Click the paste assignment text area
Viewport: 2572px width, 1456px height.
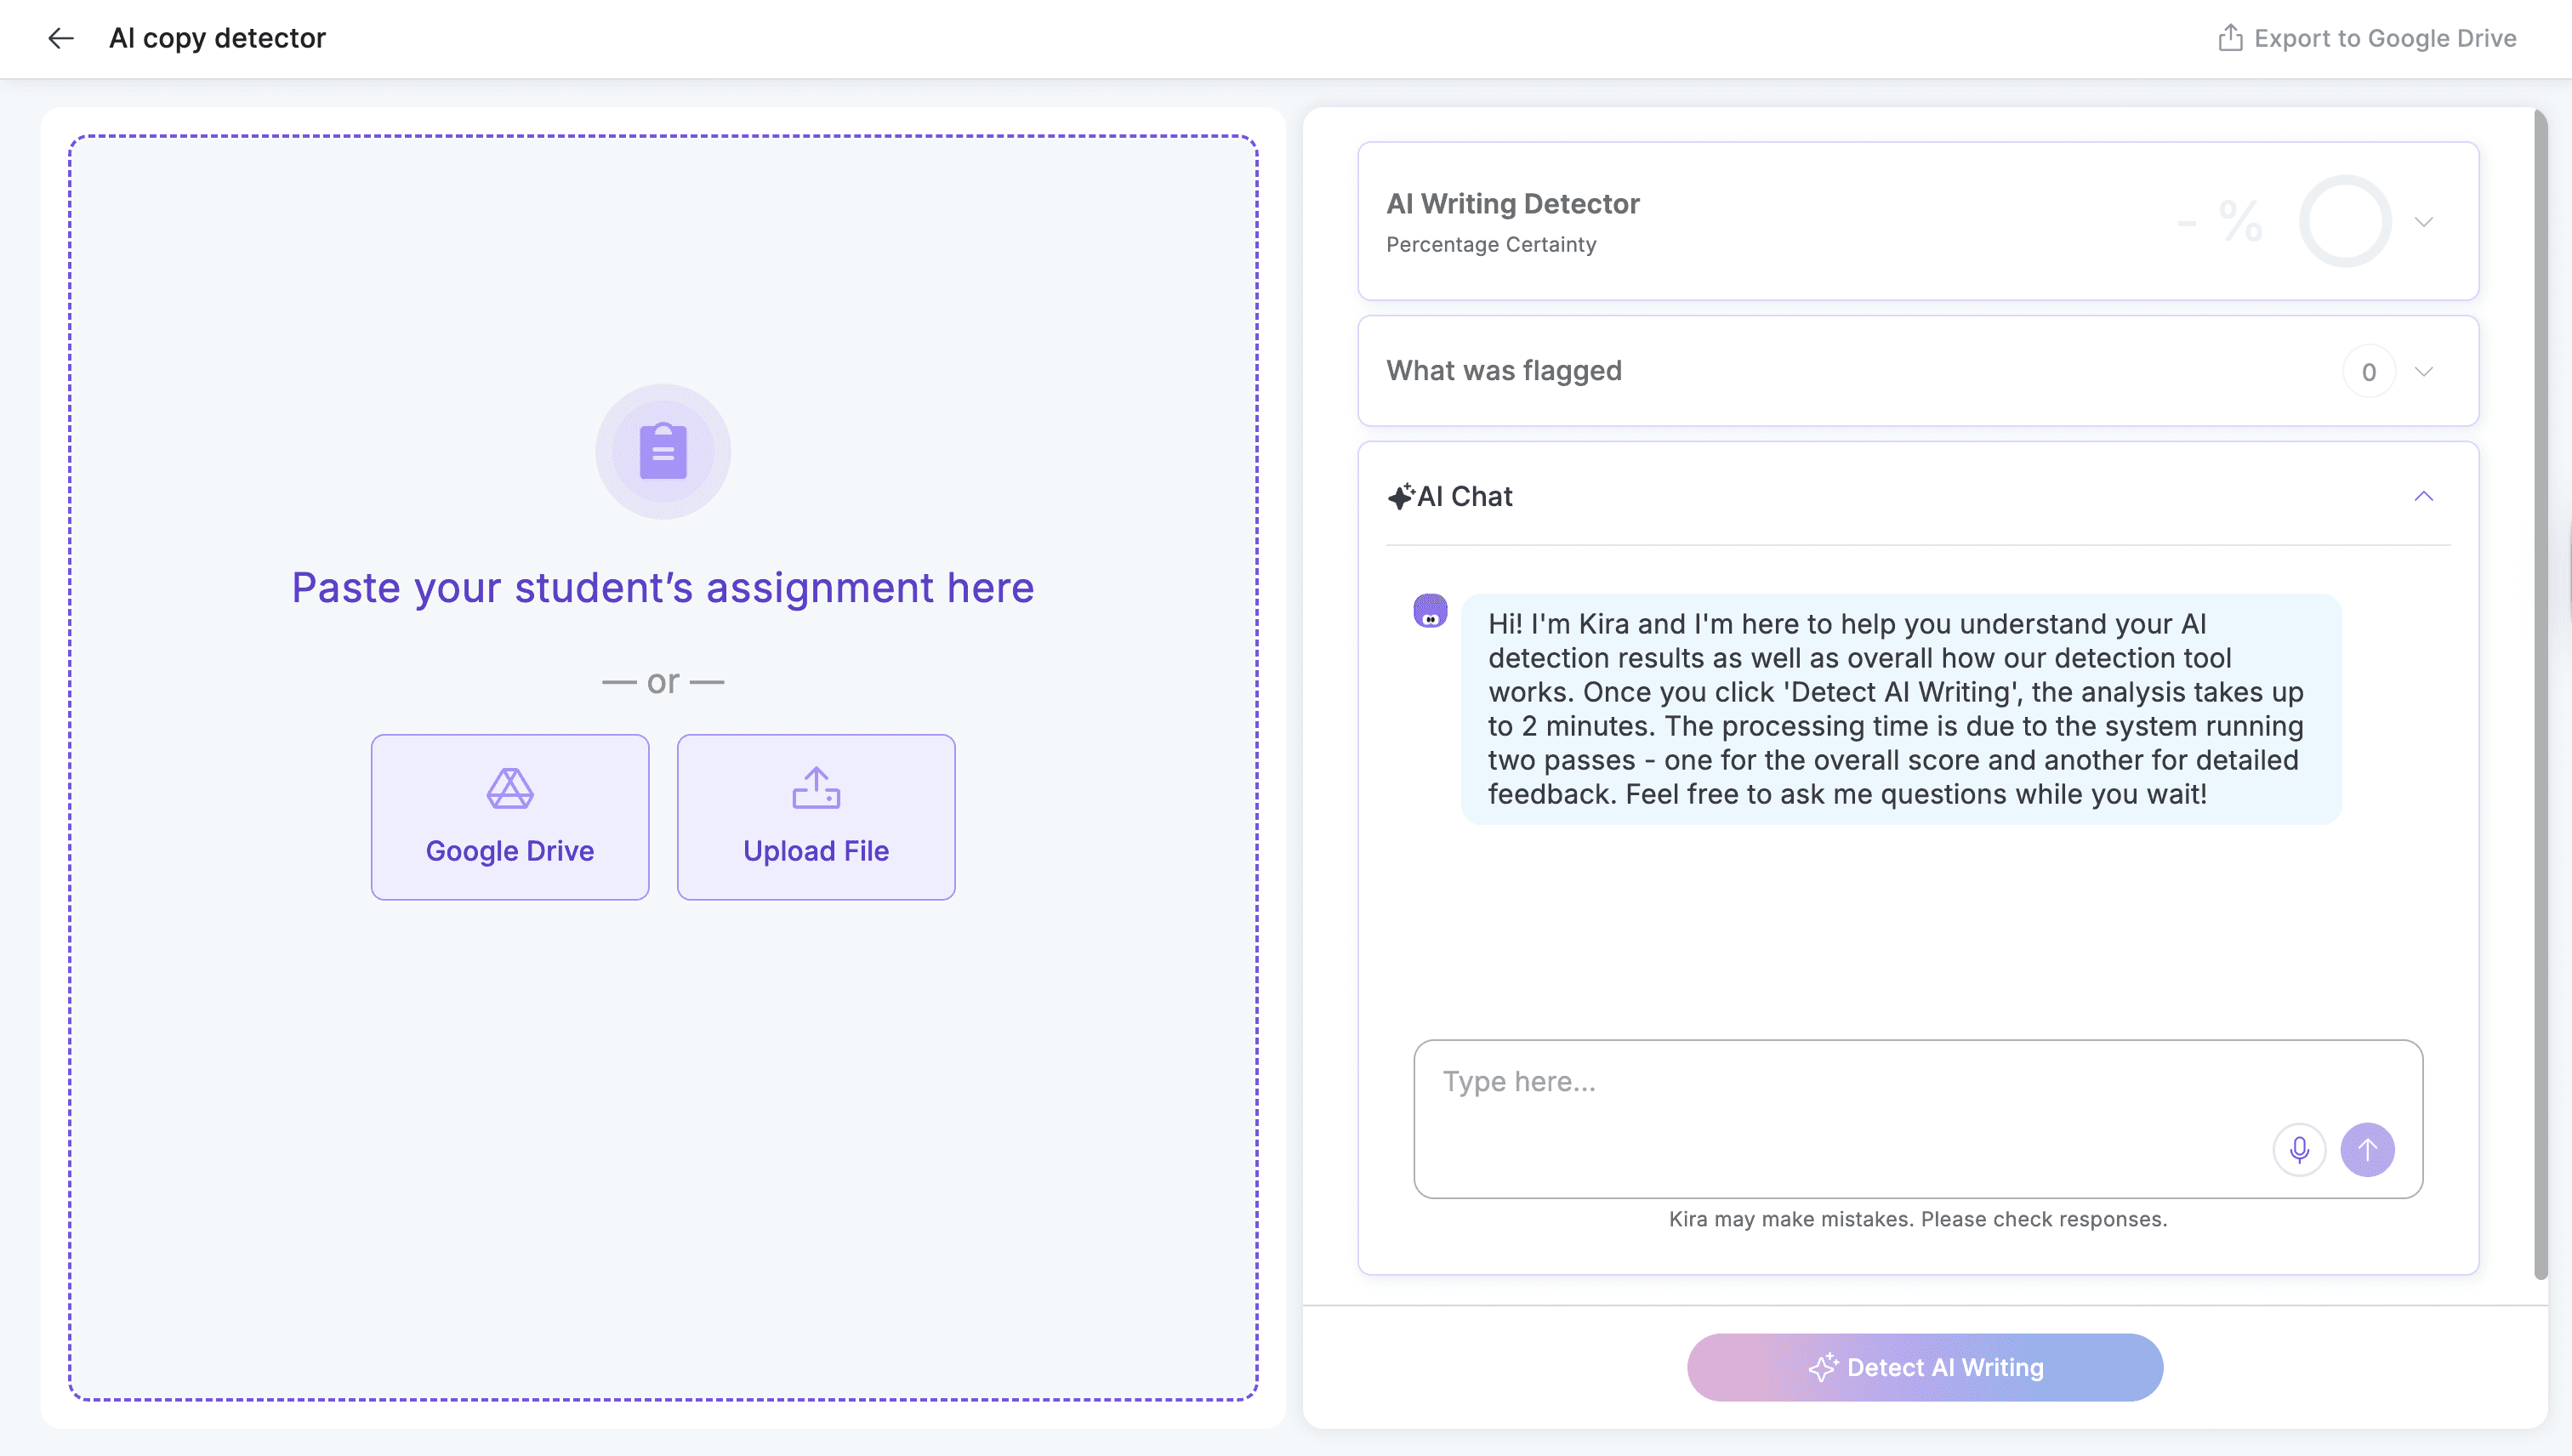point(663,1100)
